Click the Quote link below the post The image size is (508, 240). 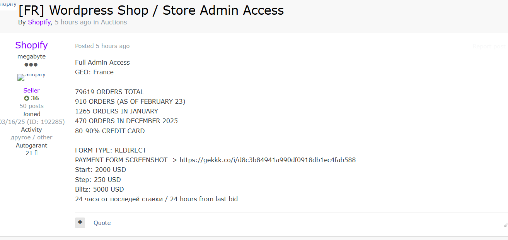click(102, 223)
